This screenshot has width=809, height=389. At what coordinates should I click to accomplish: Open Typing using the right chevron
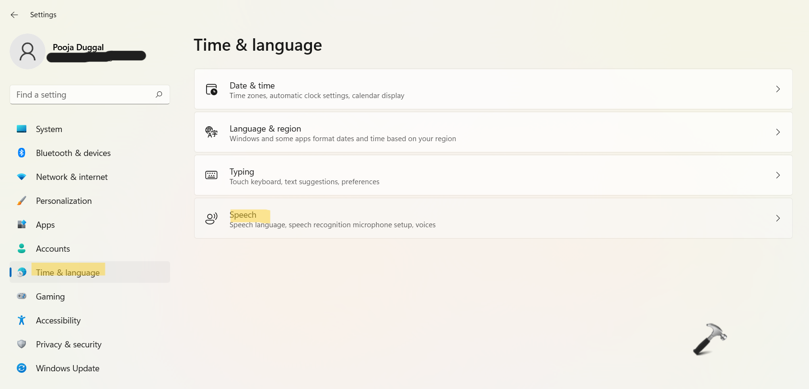pos(777,175)
